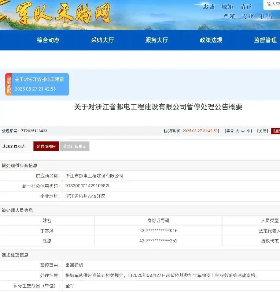Open the 综合动态 navigation menu

[x=48, y=40]
